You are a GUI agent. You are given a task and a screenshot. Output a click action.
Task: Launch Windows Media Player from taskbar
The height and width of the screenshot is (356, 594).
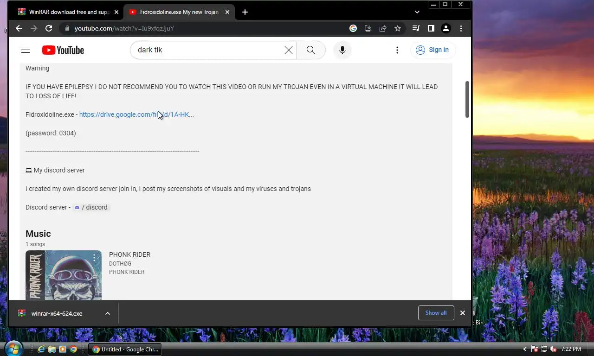63,349
